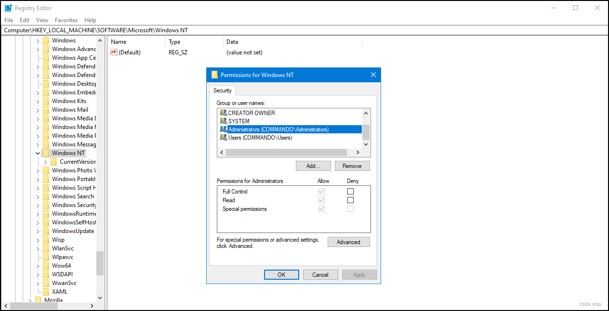Click the folder icon beside WindowsUpdate

click(46, 231)
